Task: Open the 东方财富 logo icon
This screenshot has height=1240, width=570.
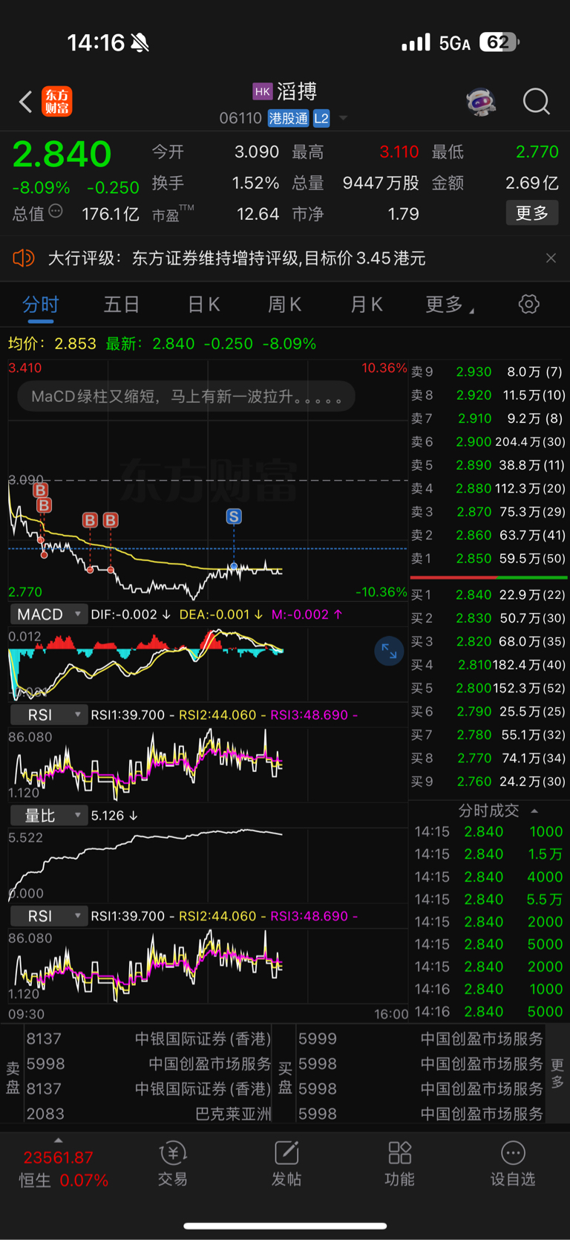Action: (57, 101)
